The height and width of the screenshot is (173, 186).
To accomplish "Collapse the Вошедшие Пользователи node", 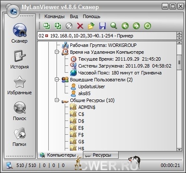I will point(57,80).
